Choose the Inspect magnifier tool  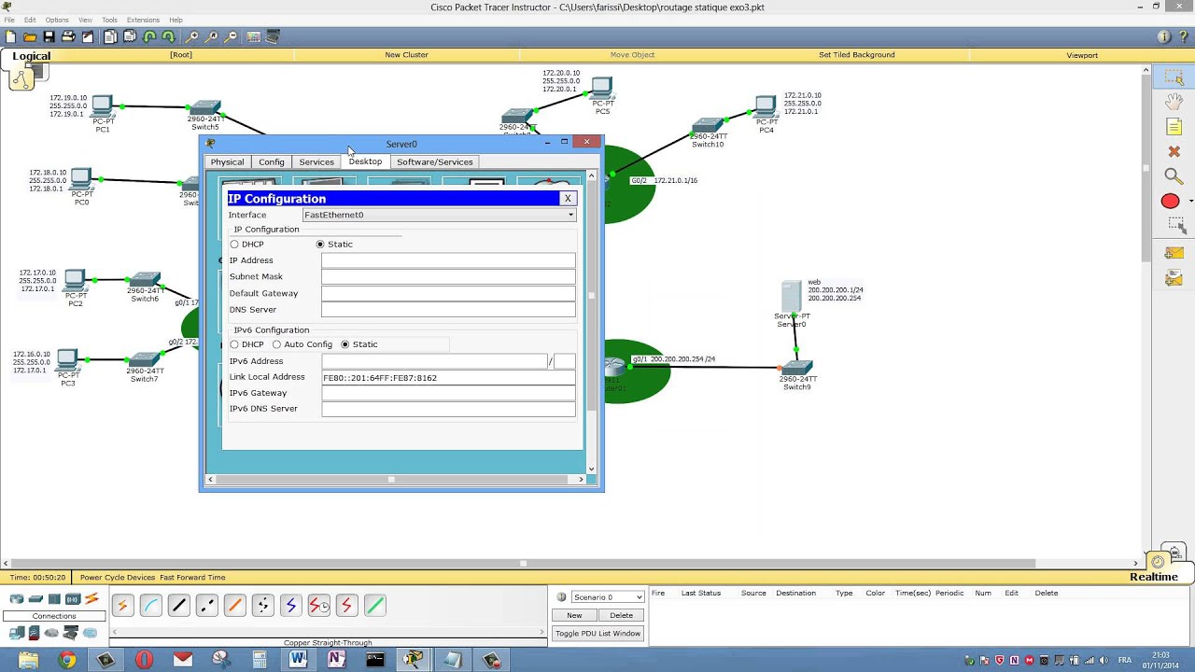tap(1174, 175)
